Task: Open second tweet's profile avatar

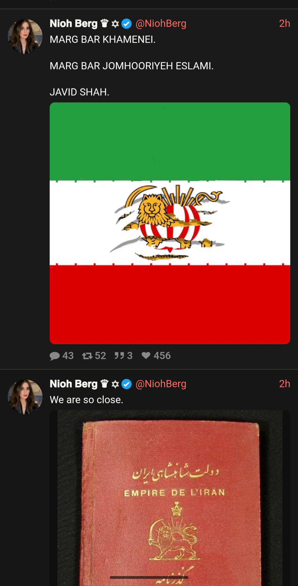Action: (25, 397)
